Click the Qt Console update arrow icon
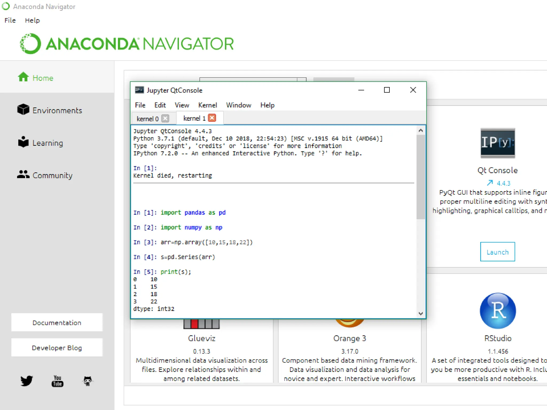This screenshot has height=410, width=547. click(490, 183)
